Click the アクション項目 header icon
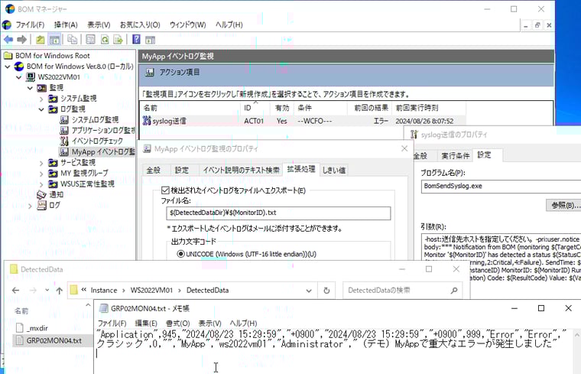581x374 pixels. coord(150,73)
